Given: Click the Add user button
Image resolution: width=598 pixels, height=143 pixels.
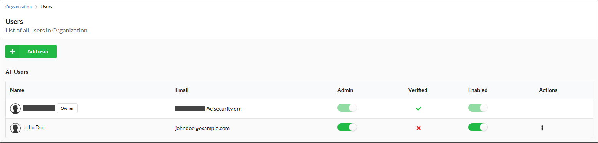Looking at the screenshot, I should click(31, 51).
